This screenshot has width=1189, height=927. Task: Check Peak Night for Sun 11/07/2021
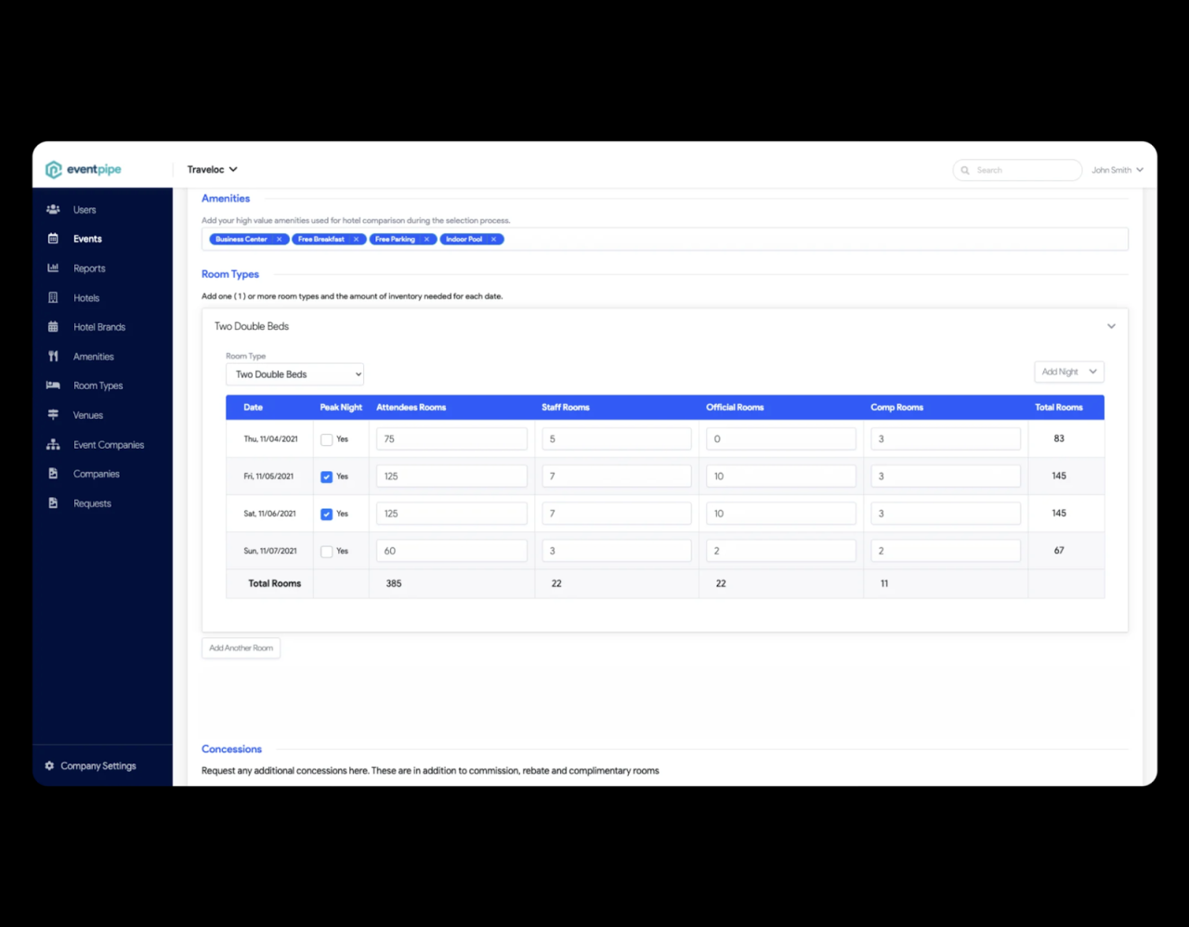327,552
